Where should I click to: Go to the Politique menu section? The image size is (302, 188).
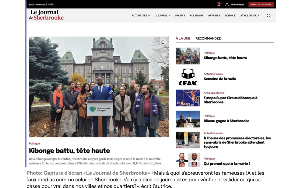(x=196, y=16)
